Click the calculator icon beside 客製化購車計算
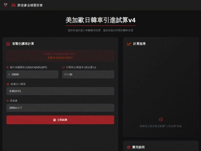 [8, 44]
